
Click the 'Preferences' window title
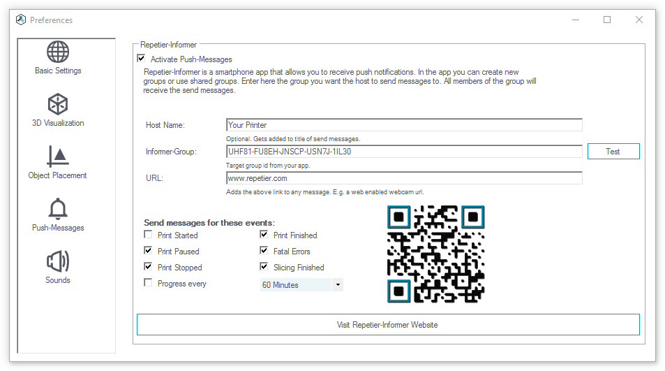click(x=52, y=20)
